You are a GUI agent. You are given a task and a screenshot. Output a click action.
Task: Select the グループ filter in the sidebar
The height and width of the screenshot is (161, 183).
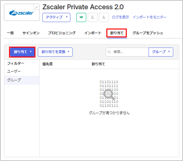tap(22, 80)
